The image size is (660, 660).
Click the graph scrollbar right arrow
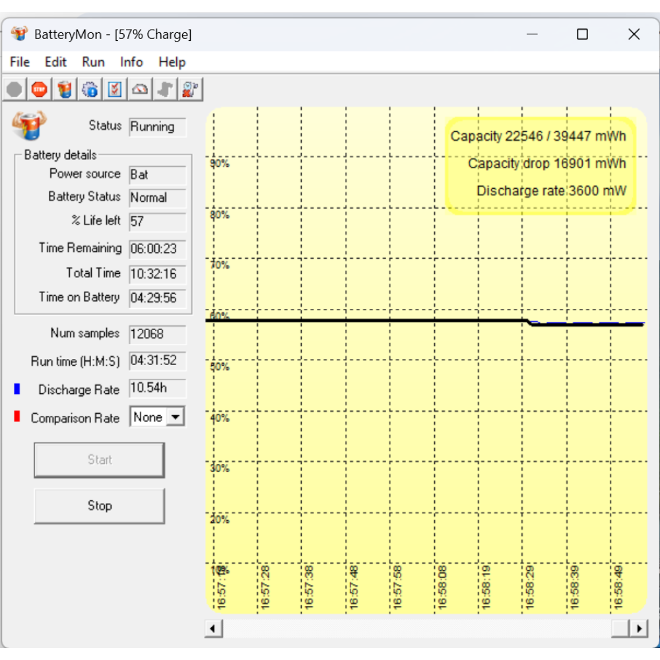(640, 629)
